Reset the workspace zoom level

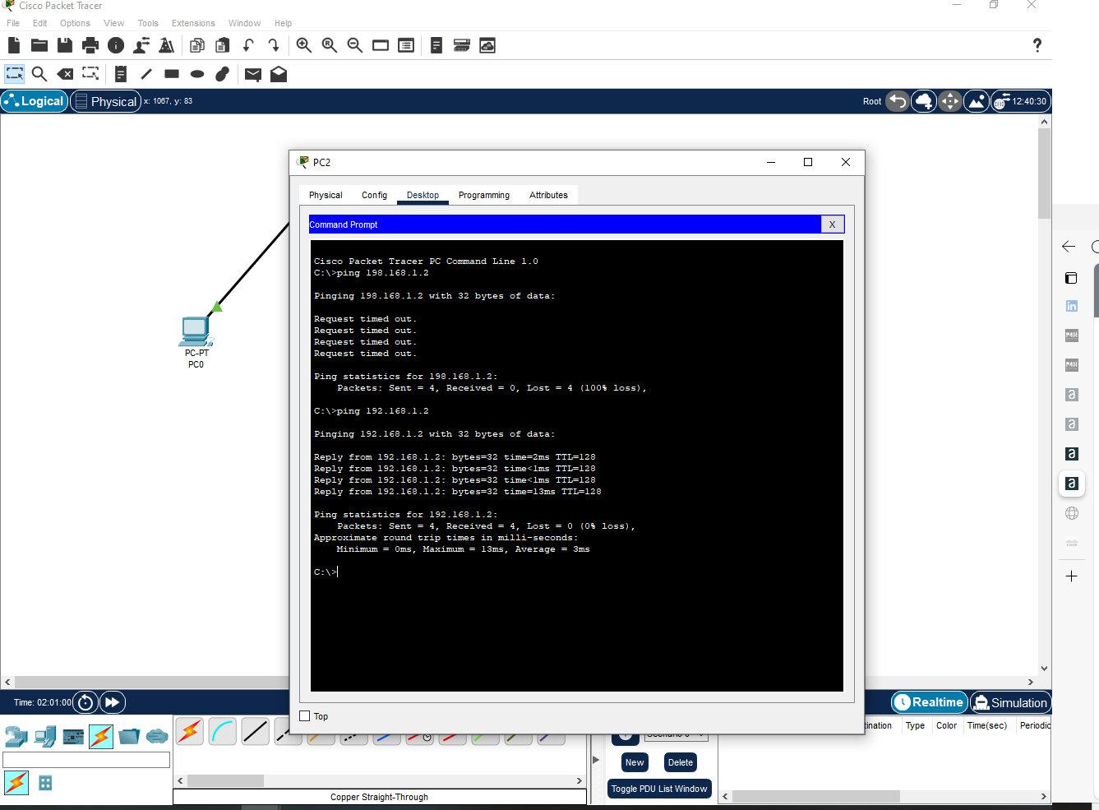point(330,45)
